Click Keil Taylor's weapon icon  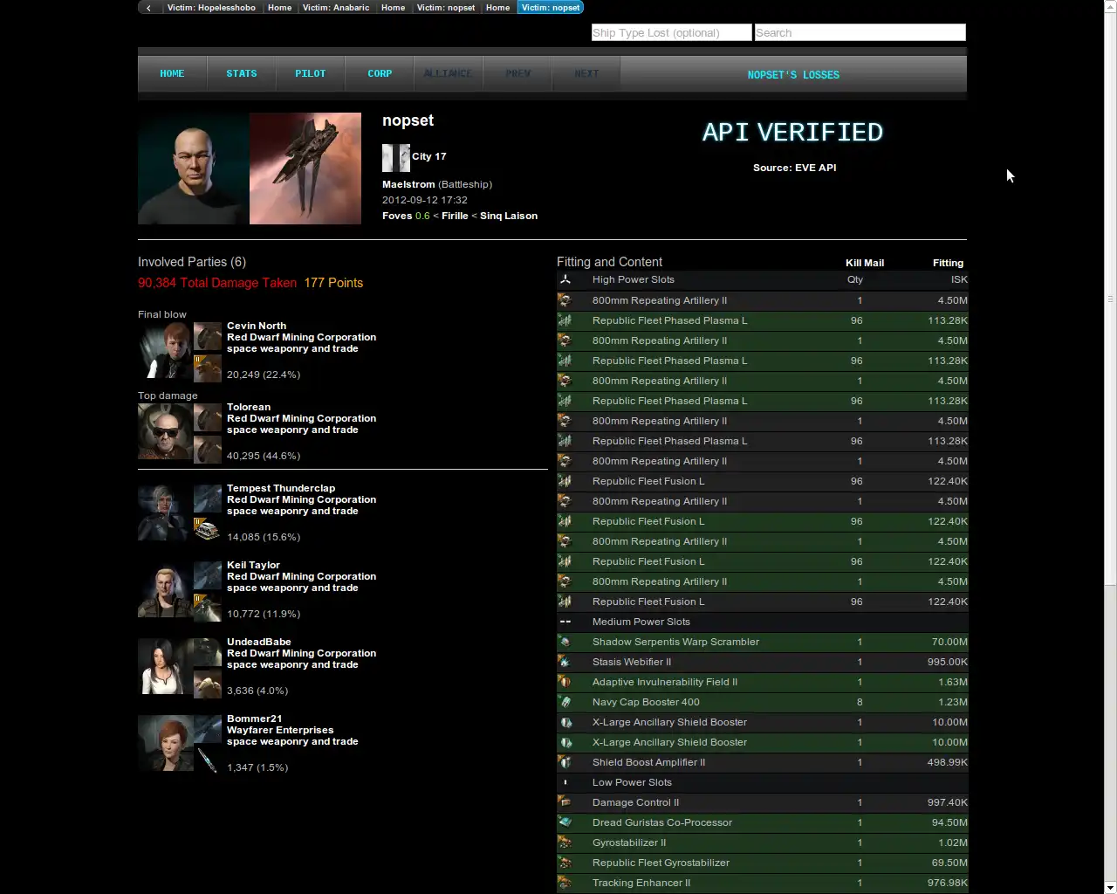click(x=208, y=608)
